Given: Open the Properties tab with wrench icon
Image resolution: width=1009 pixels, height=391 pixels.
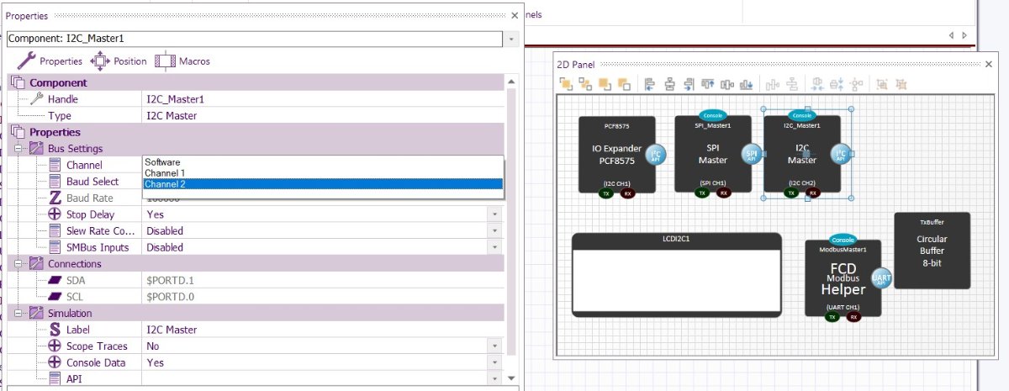Looking at the screenshot, I should click(50, 61).
